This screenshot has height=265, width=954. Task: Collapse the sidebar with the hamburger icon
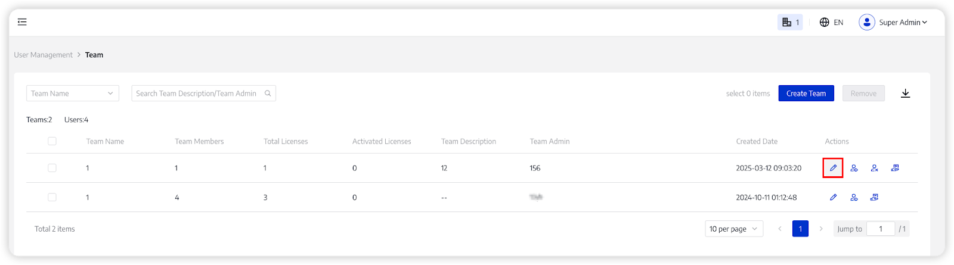click(x=22, y=22)
